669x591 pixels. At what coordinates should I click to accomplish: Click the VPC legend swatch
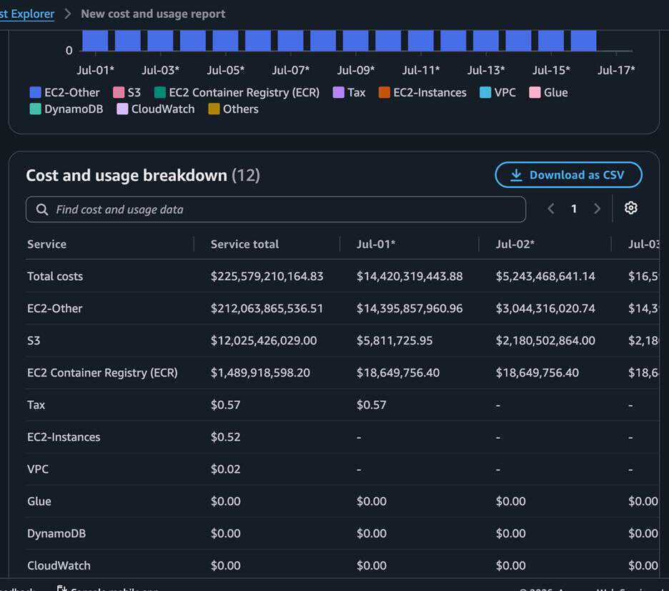[x=485, y=92]
